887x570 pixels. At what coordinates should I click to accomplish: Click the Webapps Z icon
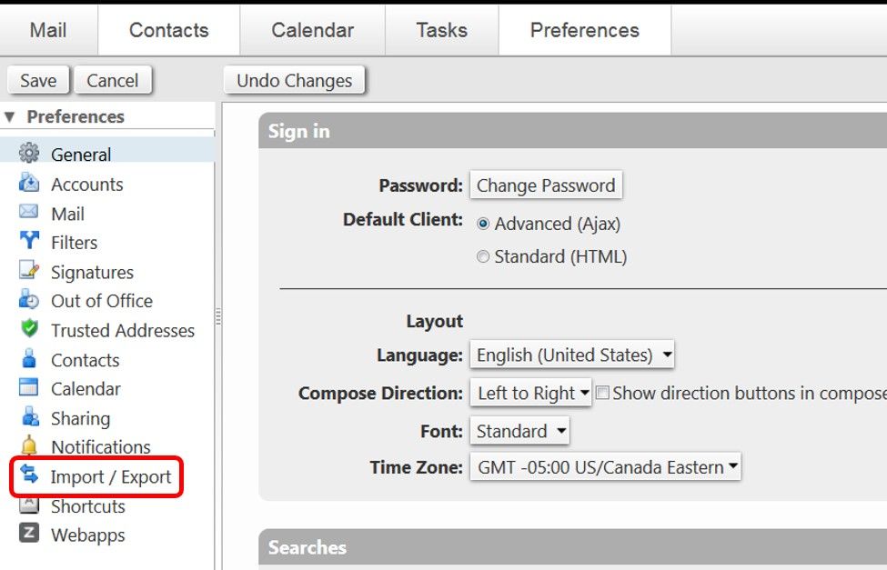tap(29, 535)
